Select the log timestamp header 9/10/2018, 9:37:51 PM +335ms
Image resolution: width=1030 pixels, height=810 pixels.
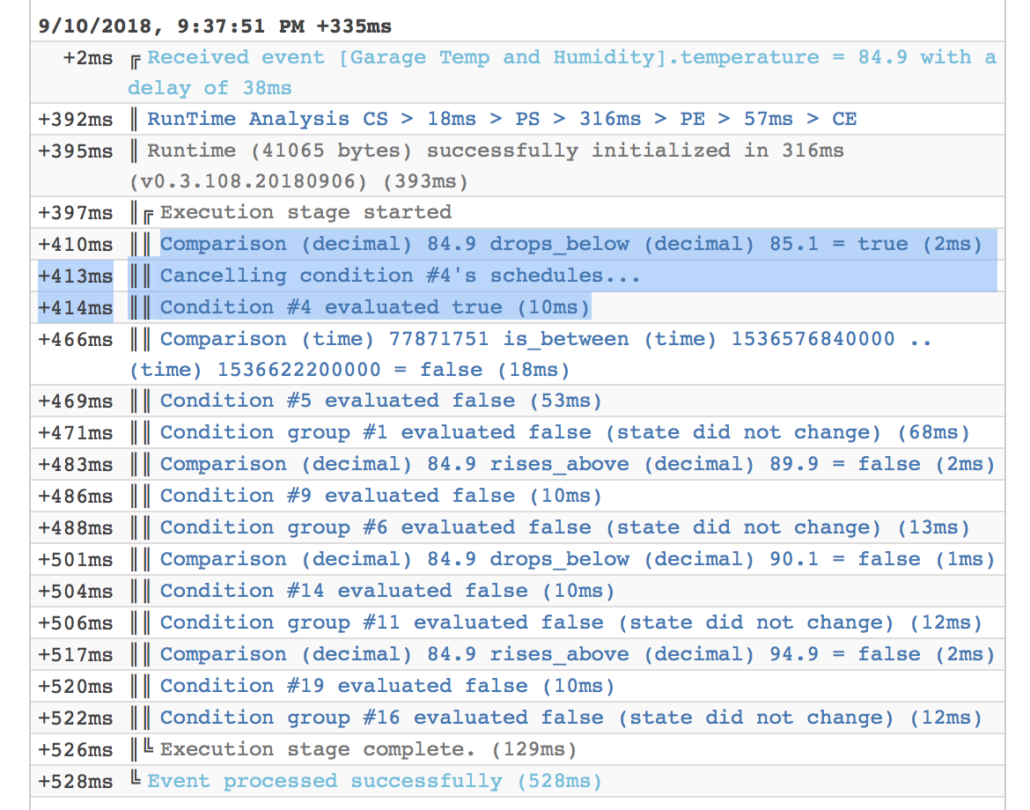click(215, 26)
